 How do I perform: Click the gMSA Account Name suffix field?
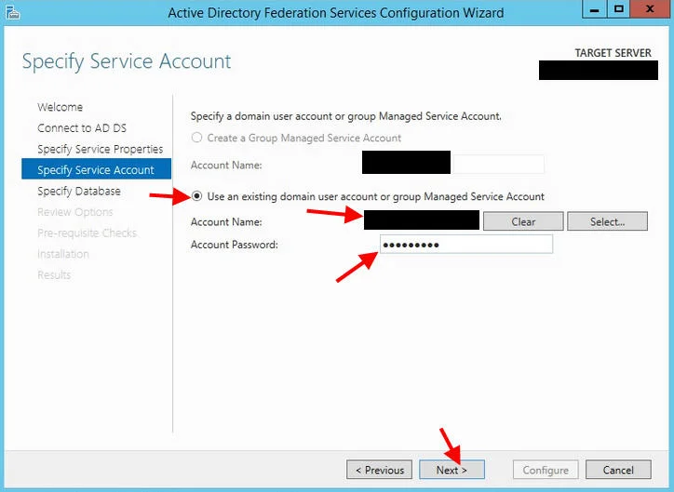tap(499, 165)
